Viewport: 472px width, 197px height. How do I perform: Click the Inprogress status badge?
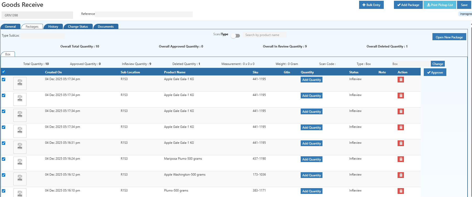pos(466,14)
